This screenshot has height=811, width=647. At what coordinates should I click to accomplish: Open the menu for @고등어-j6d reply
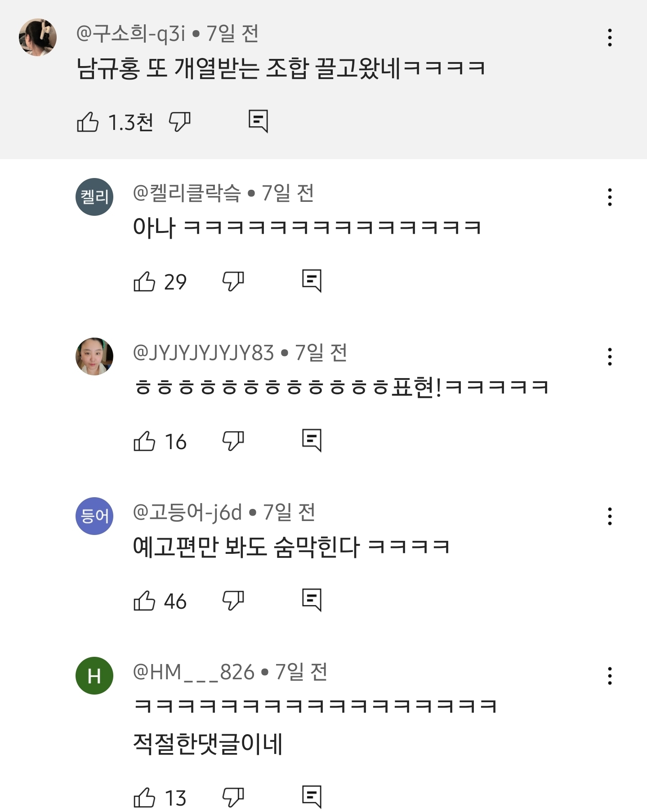610,517
